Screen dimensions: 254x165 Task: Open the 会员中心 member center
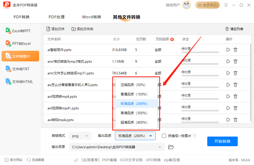(x=207, y=5)
